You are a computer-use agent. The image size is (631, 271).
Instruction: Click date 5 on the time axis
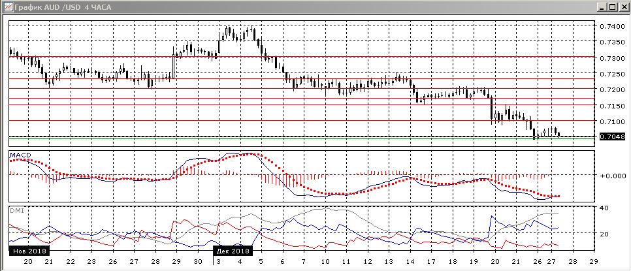point(261,261)
